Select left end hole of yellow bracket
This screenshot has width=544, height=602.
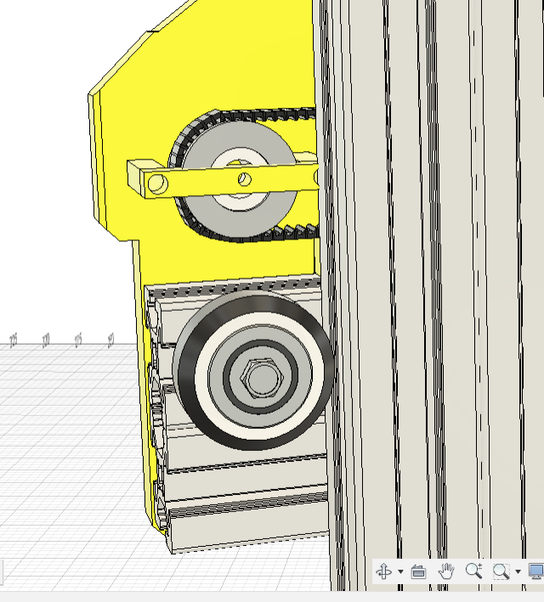tap(155, 183)
